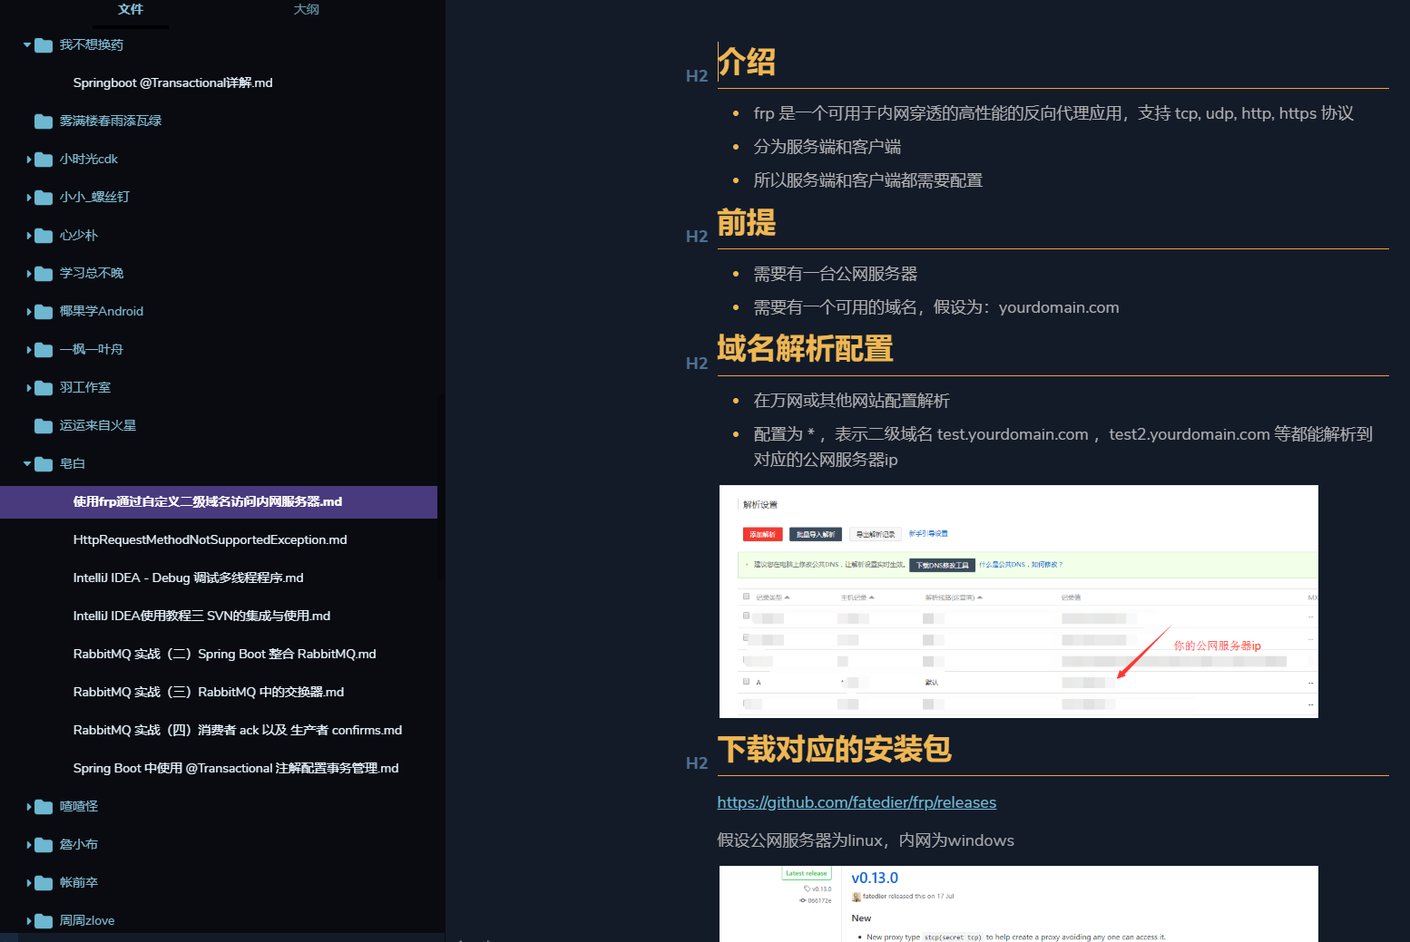Click the 小时光cdk folder icon
Viewport: 1410px width, 942px height.
tap(44, 160)
